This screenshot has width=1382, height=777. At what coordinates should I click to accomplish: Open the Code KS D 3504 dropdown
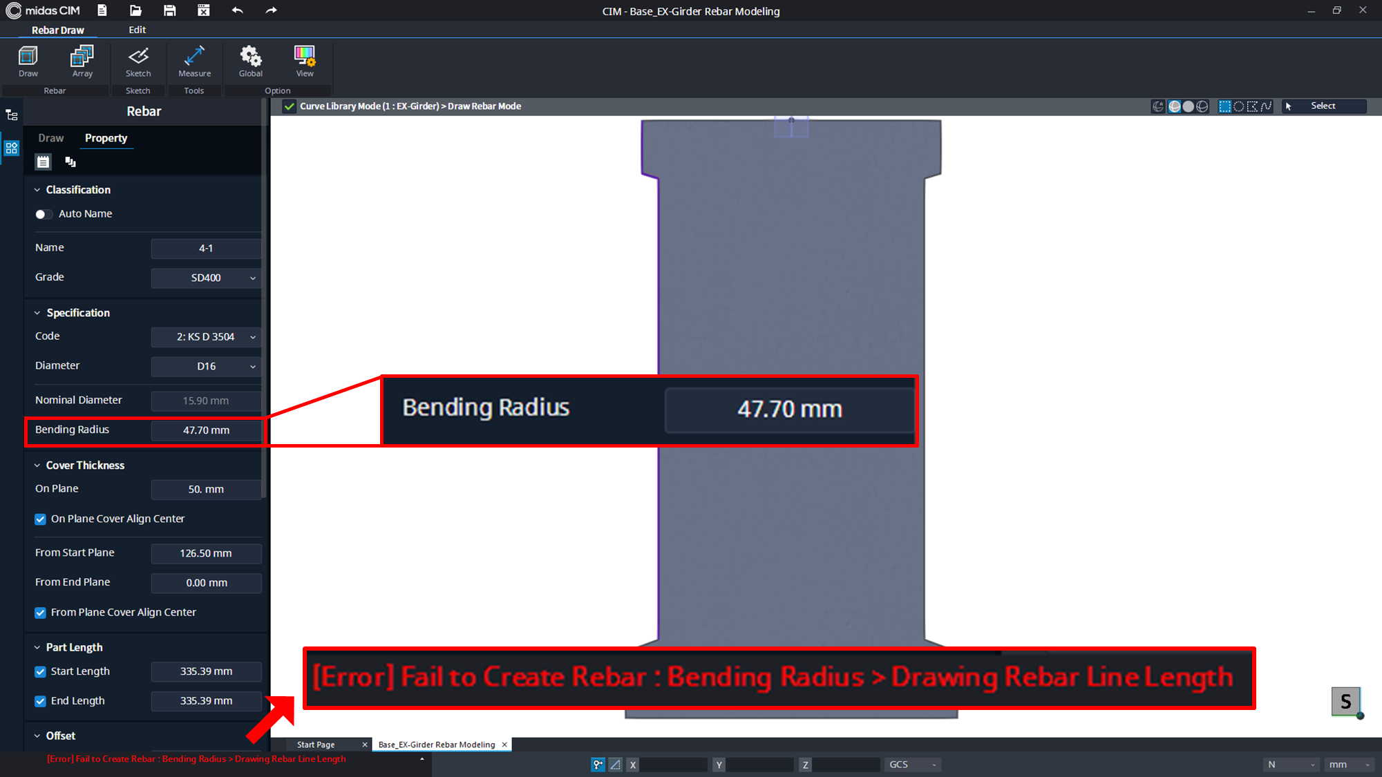point(206,337)
